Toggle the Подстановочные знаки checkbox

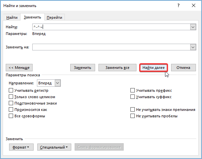[x=11, y=103]
